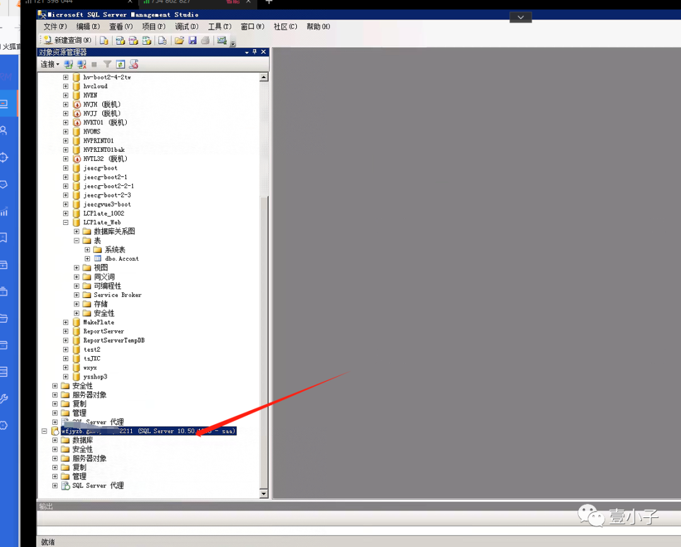Click the Open File folder icon

[x=179, y=40]
